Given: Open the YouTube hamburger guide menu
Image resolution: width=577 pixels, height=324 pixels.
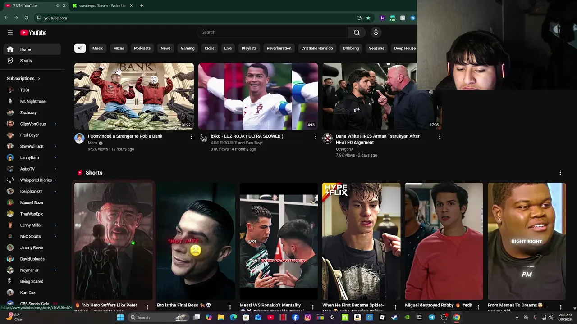Looking at the screenshot, I should coord(10,32).
